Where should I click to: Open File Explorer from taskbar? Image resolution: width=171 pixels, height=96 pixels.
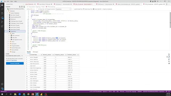(15, 94)
